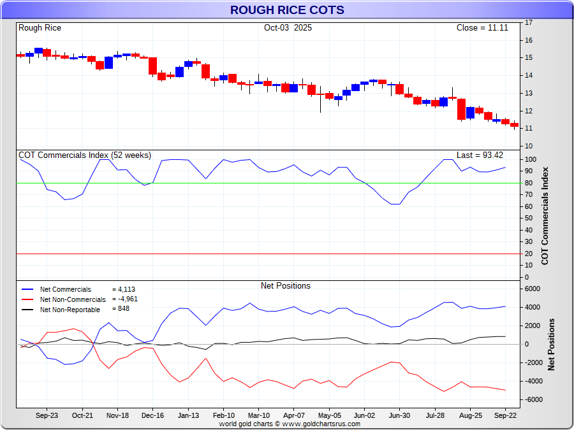Click the ROUGH RICE COTS chart title
The width and height of the screenshot is (574, 430).
[x=287, y=10]
